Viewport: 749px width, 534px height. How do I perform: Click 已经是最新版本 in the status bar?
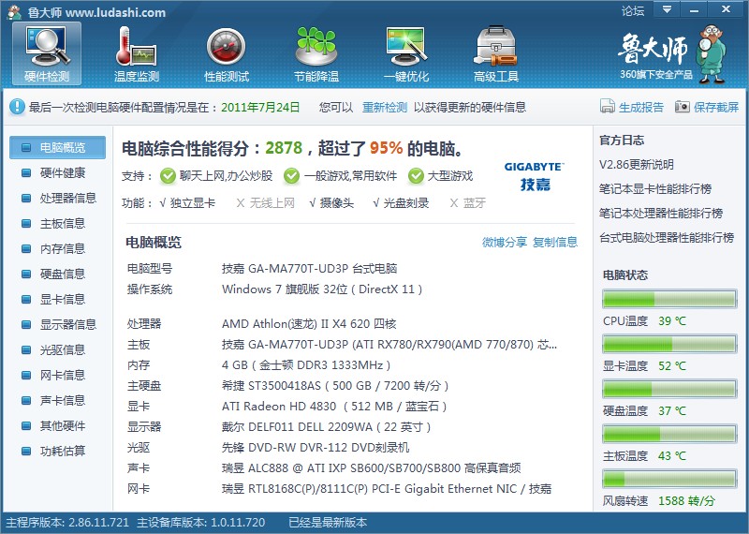tap(328, 523)
